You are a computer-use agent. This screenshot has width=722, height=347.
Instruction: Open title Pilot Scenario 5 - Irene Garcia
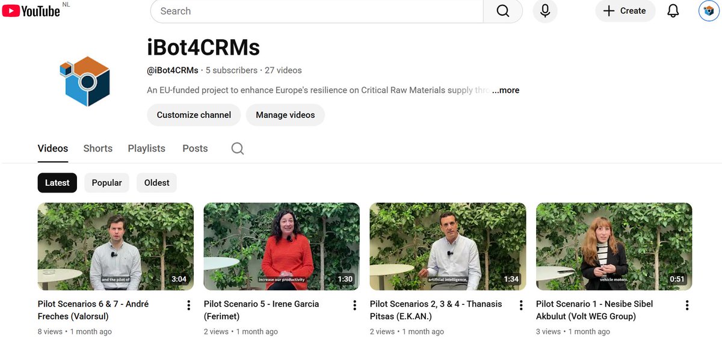[x=261, y=310]
